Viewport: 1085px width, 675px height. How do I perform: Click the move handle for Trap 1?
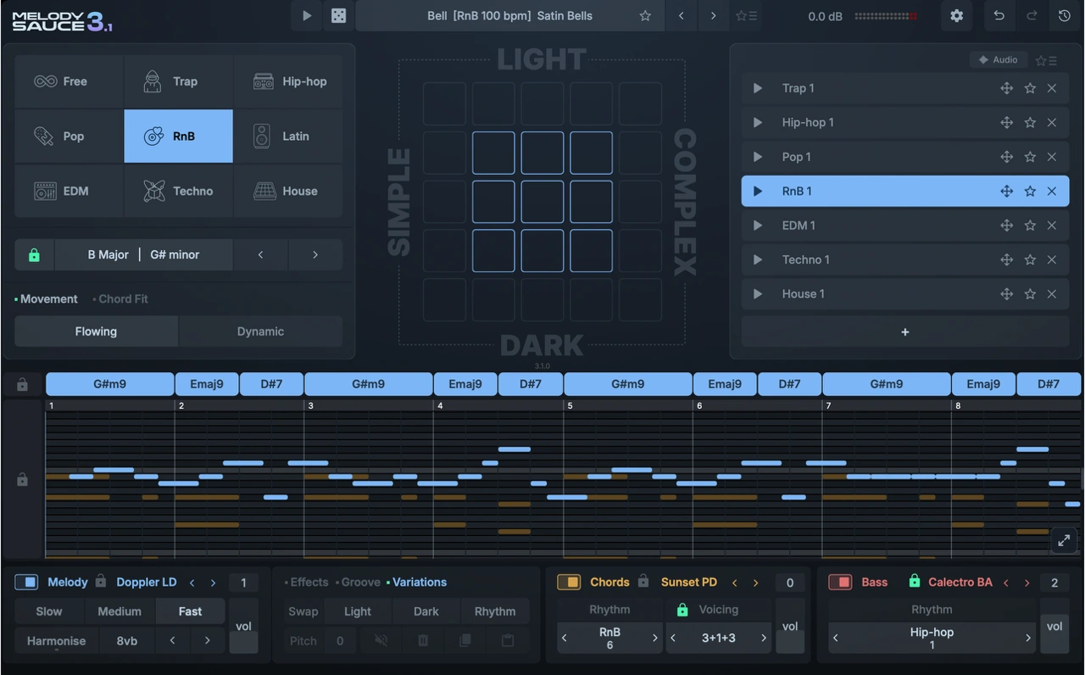[1006, 88]
